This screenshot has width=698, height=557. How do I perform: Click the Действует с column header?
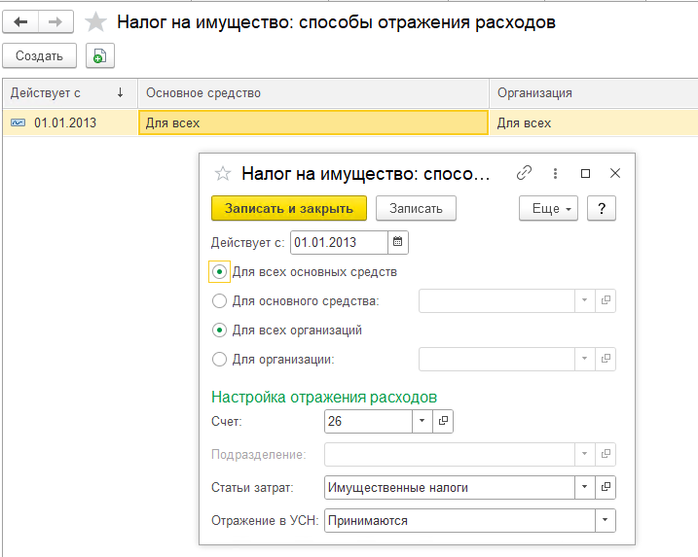point(70,93)
